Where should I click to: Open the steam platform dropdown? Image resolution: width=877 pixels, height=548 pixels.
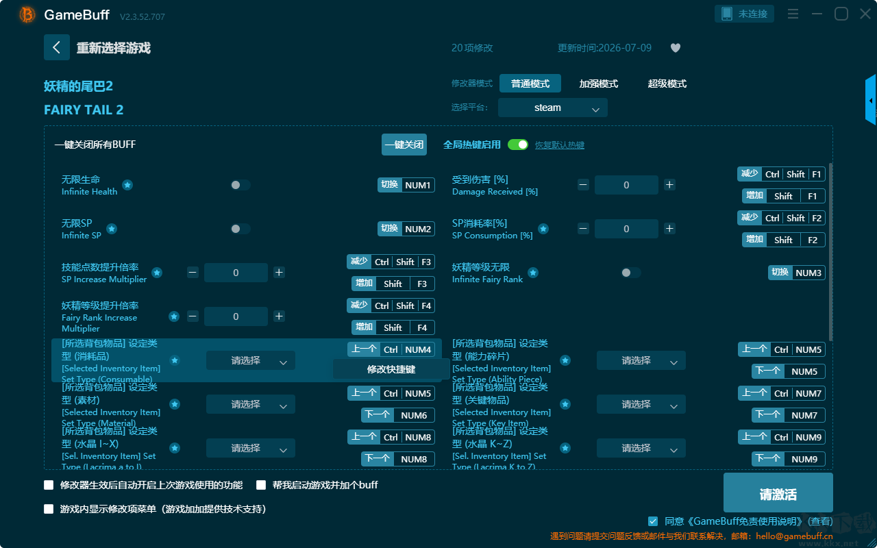[553, 108]
